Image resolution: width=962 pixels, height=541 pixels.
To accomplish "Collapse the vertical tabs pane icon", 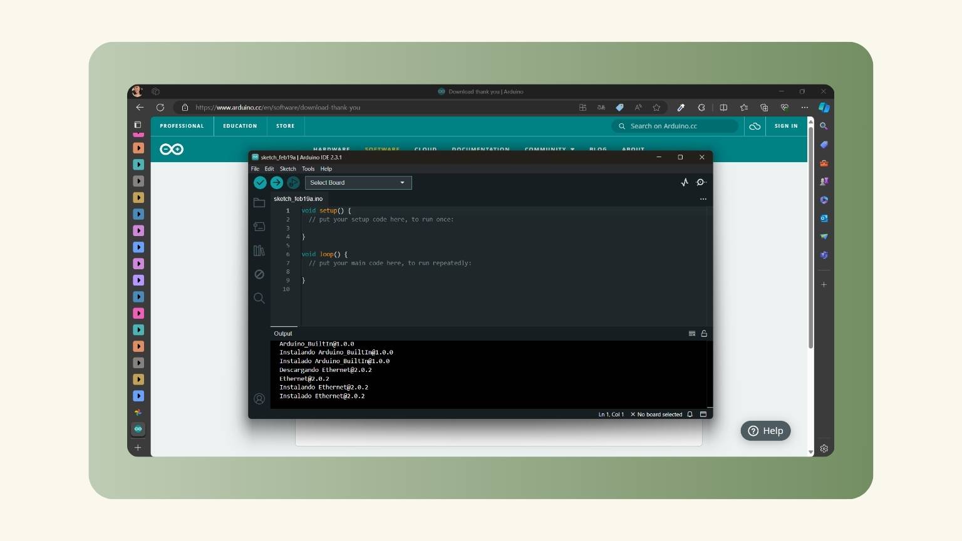I will 138,125.
